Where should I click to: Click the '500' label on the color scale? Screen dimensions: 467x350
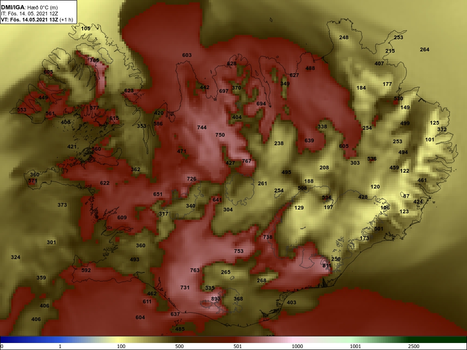pos(179,346)
